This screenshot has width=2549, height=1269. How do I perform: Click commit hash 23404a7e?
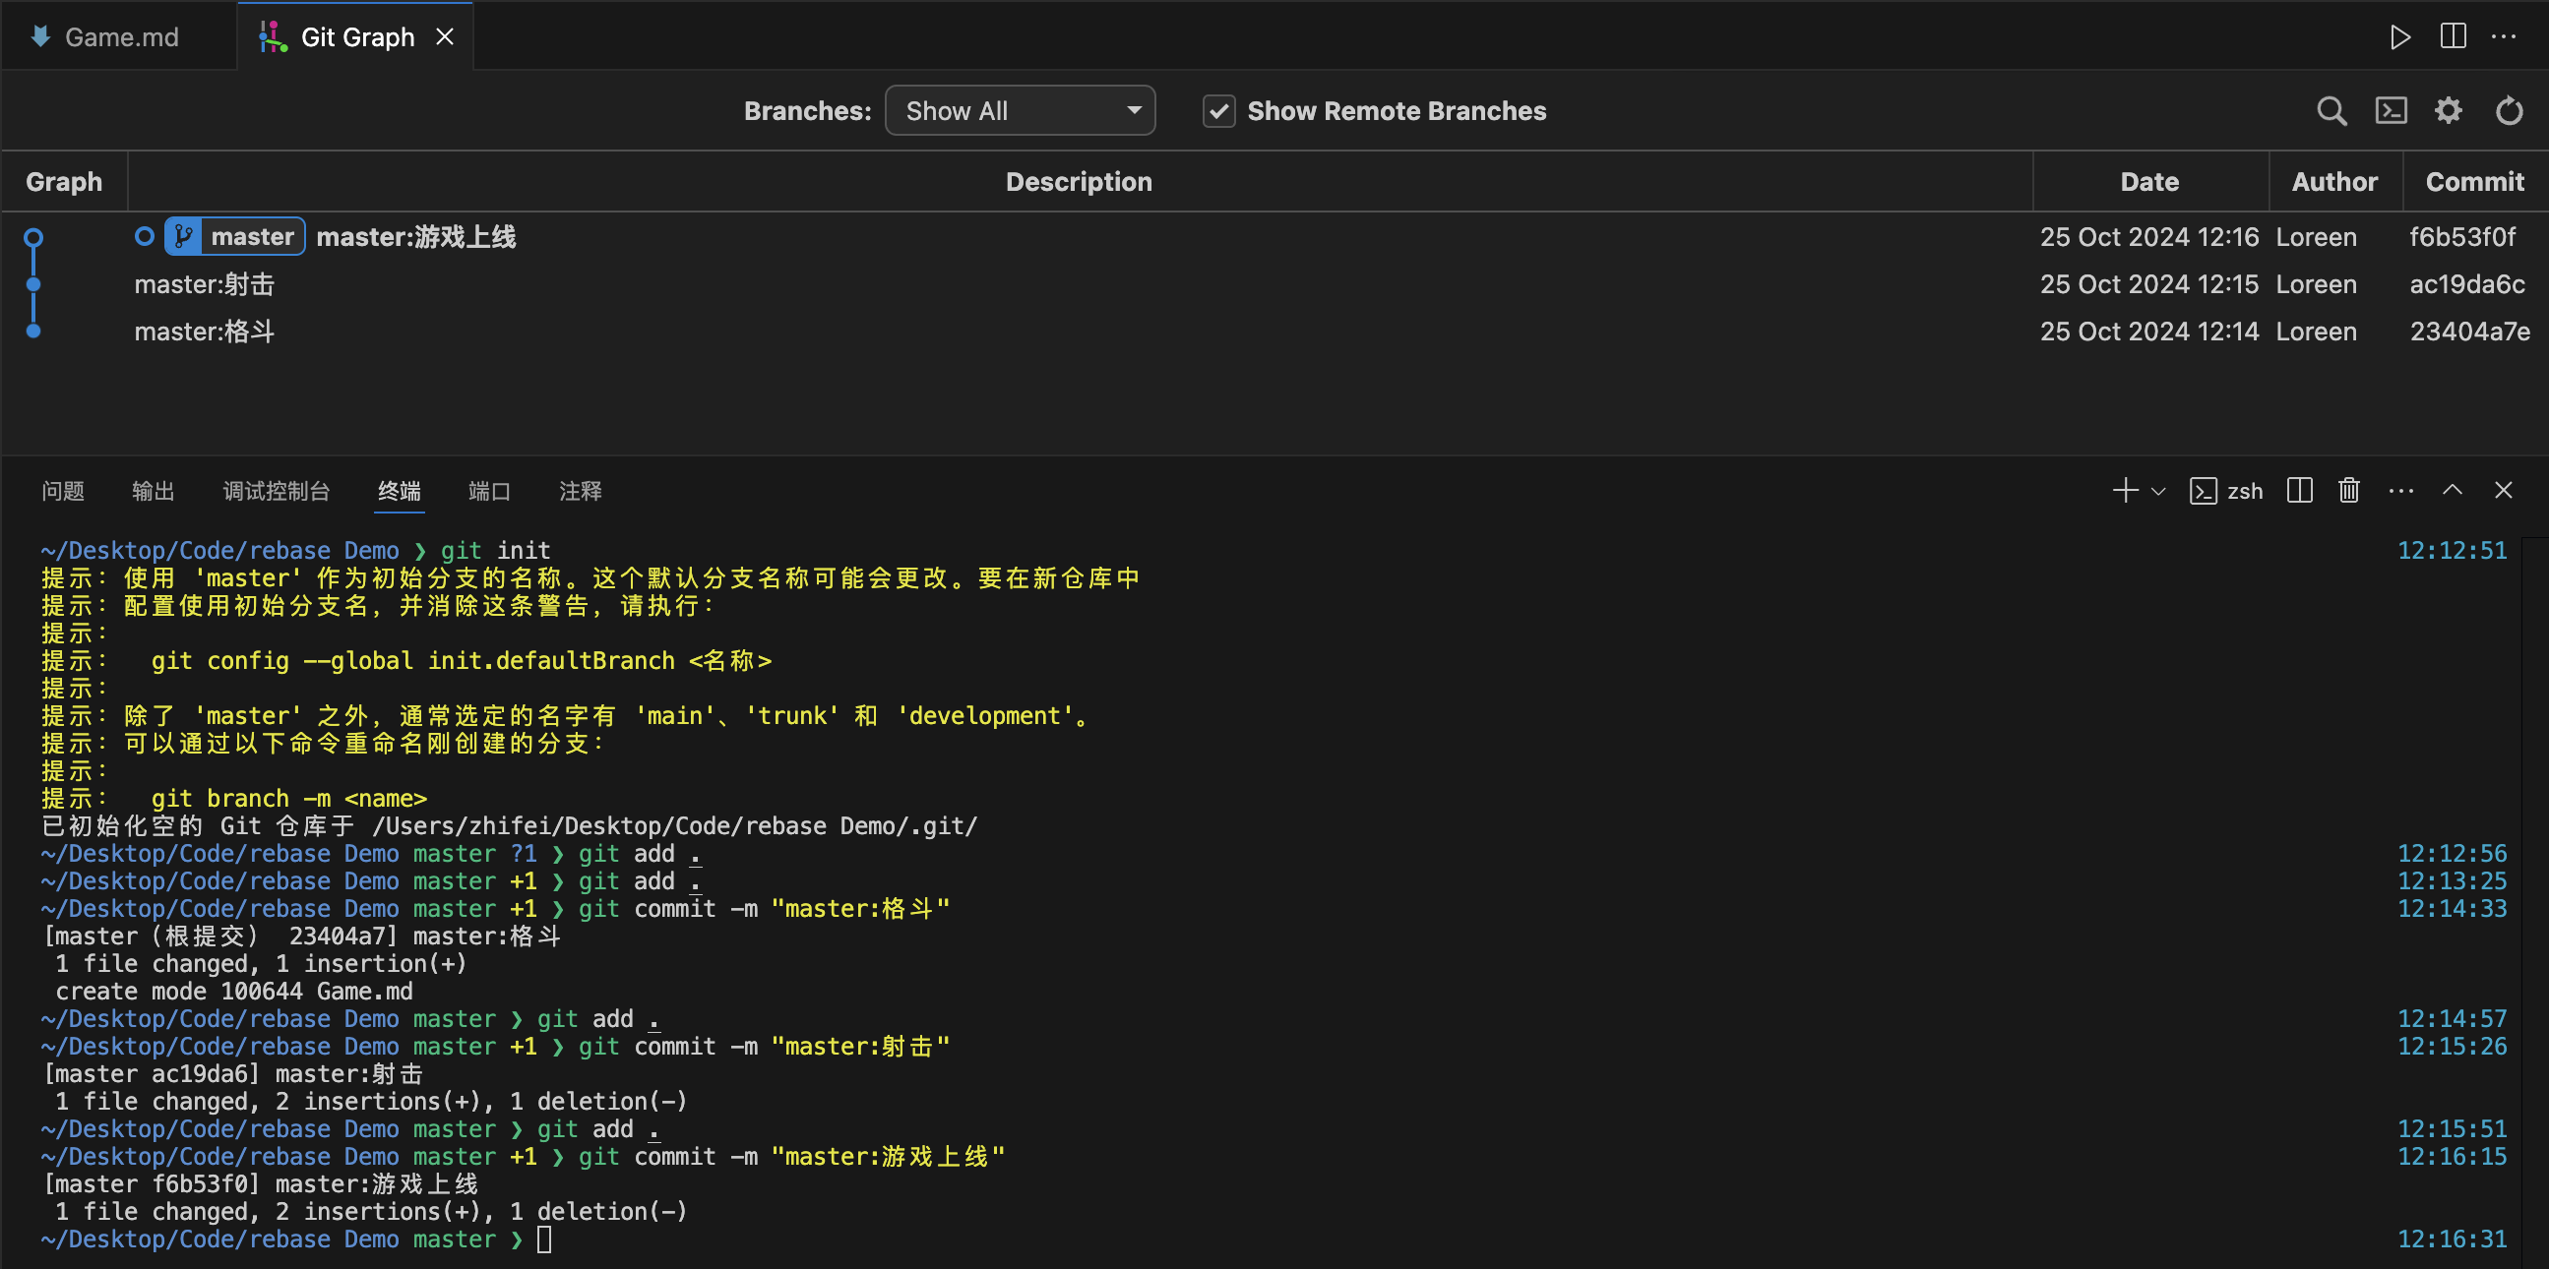pyautogui.click(x=2470, y=332)
